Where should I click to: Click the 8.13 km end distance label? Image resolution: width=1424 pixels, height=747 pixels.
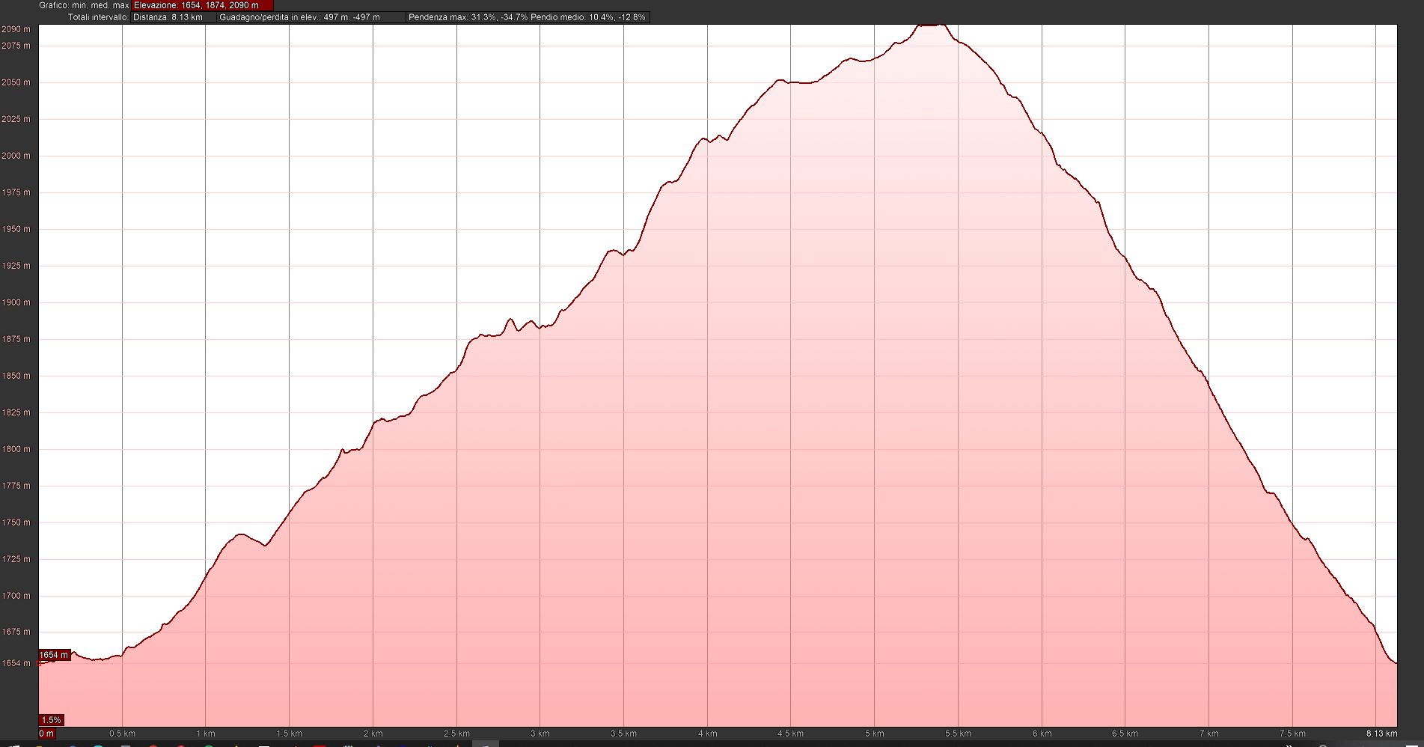pyautogui.click(x=1381, y=734)
